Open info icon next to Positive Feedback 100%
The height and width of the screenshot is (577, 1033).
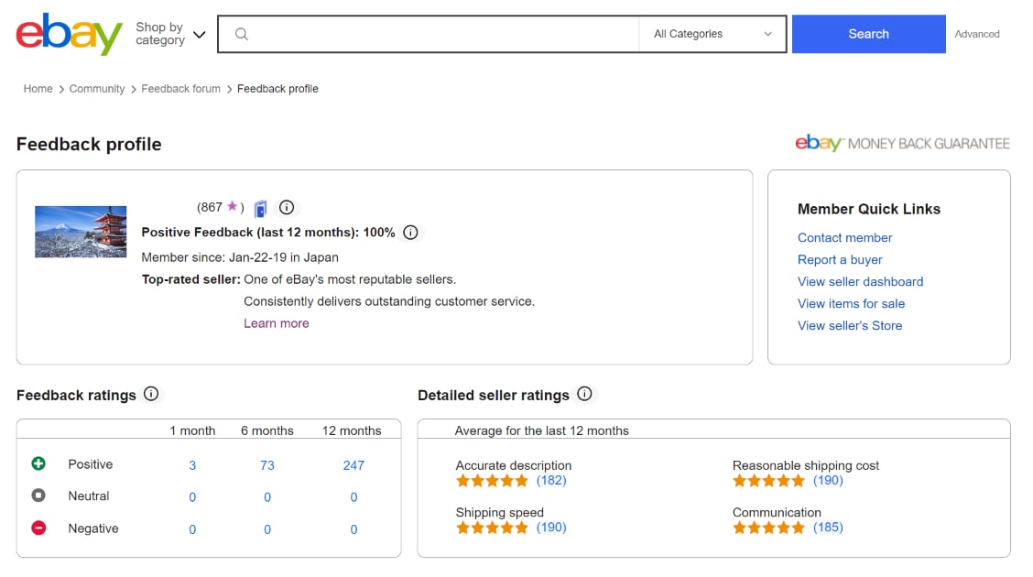coord(410,233)
